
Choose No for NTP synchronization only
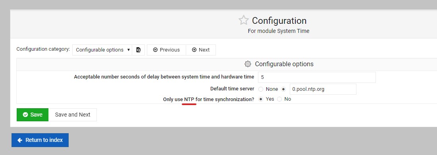pos(279,99)
